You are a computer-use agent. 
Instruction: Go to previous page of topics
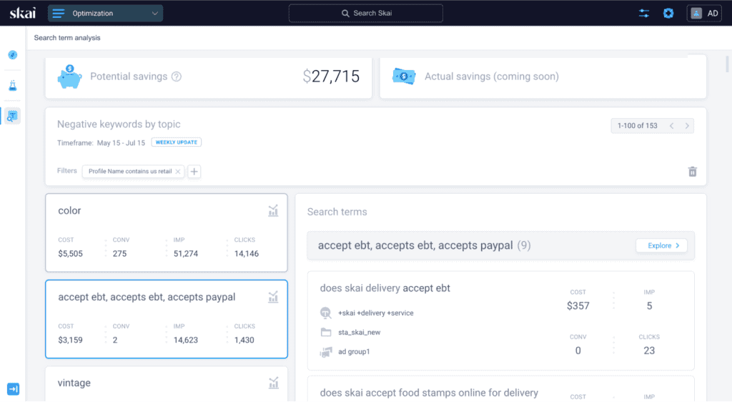pos(672,126)
